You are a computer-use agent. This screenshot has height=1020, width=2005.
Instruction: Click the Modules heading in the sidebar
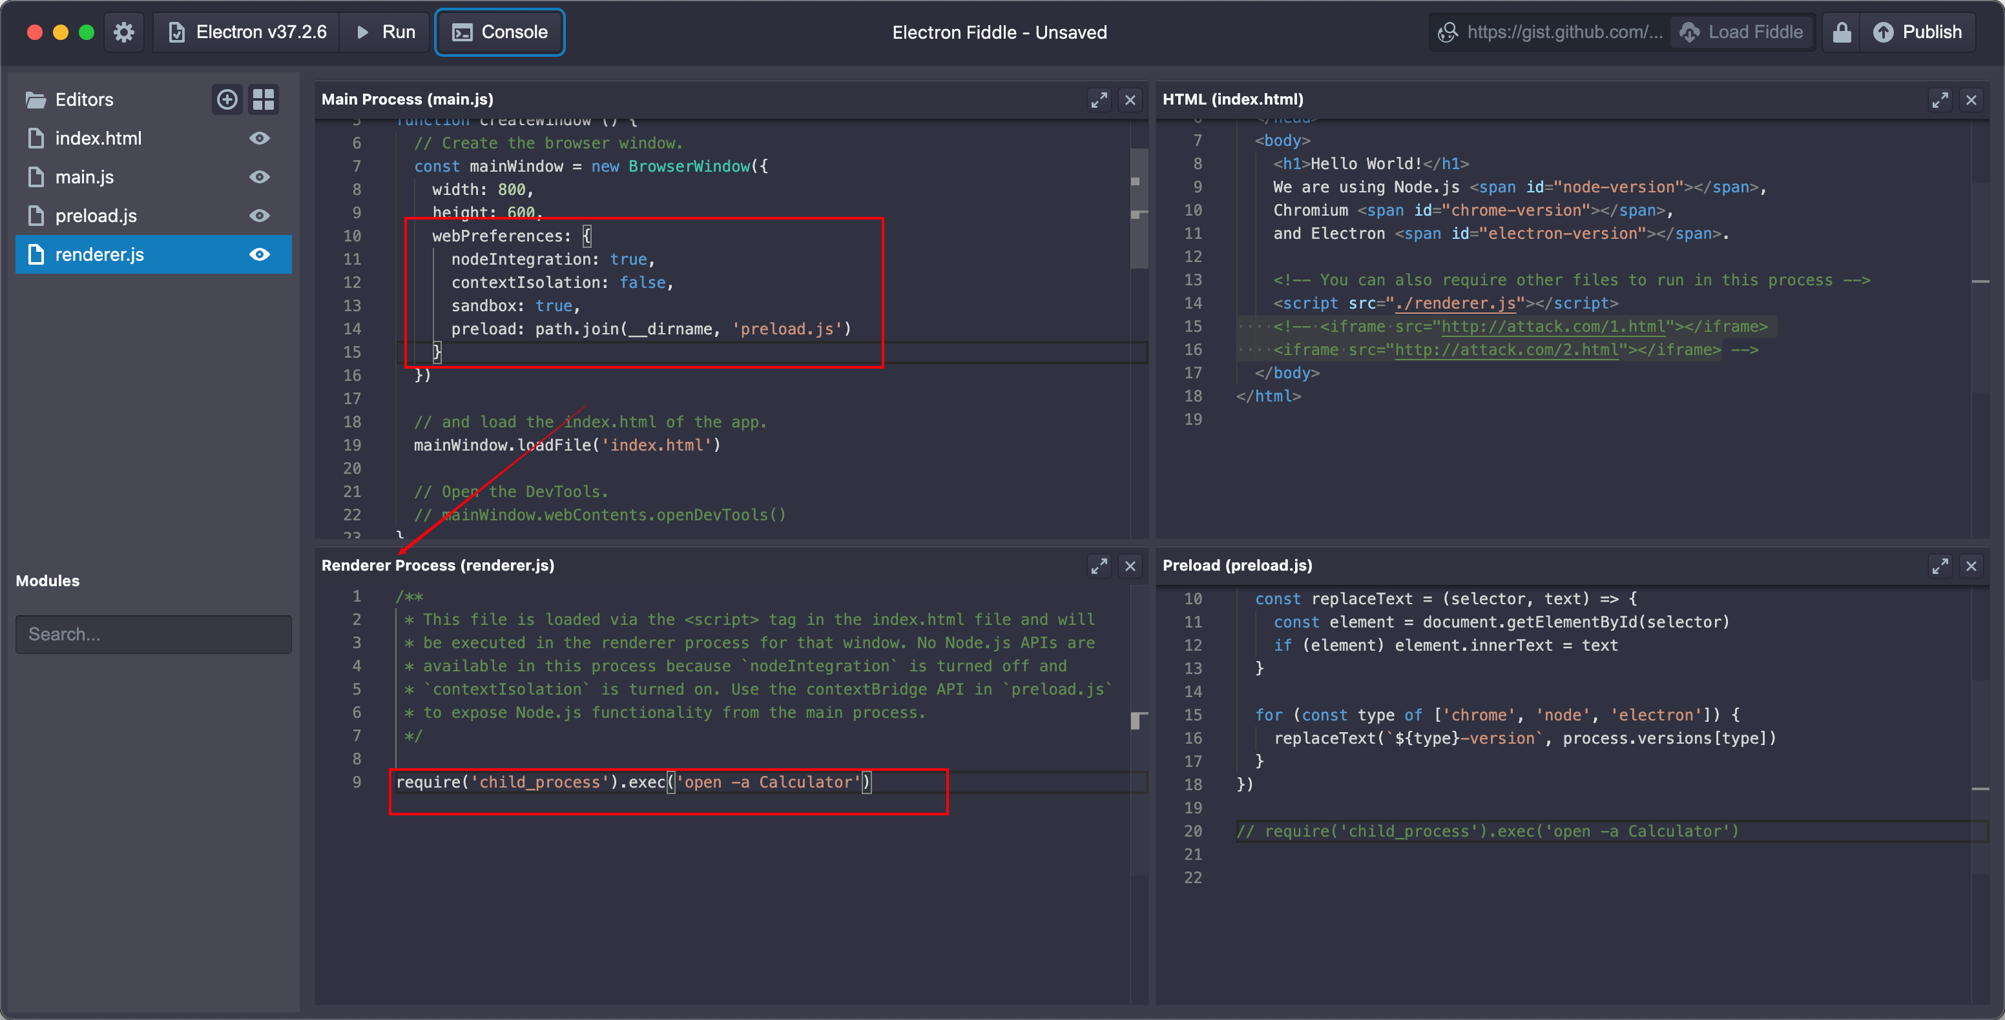pos(48,581)
